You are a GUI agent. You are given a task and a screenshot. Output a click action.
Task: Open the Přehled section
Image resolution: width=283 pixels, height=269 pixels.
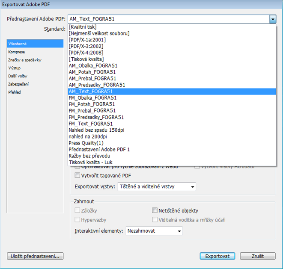coord(15,92)
